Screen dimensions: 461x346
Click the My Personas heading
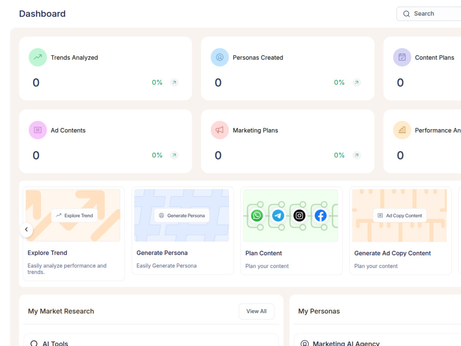(x=319, y=311)
